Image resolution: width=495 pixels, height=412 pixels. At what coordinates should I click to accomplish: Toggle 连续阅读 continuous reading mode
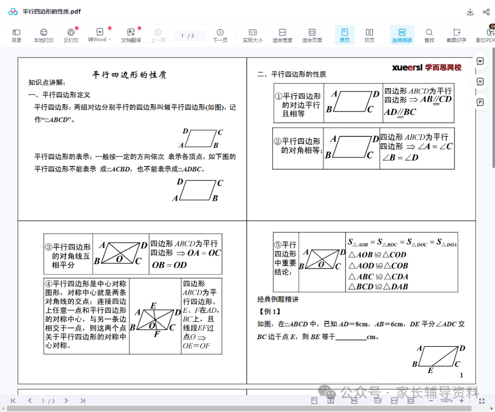[x=402, y=35]
